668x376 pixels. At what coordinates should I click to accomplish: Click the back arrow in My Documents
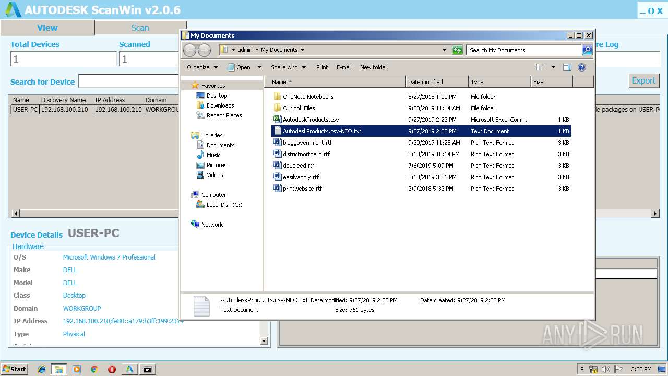189,50
